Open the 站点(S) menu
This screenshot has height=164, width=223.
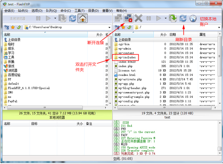(23, 11)
